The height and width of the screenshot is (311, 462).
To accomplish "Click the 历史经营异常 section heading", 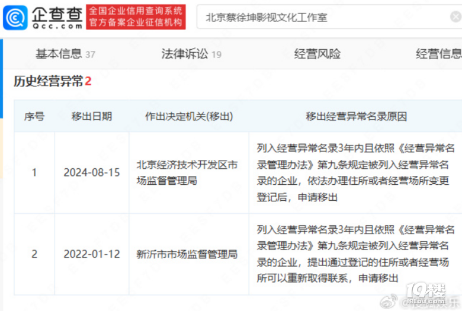I will pos(53,81).
